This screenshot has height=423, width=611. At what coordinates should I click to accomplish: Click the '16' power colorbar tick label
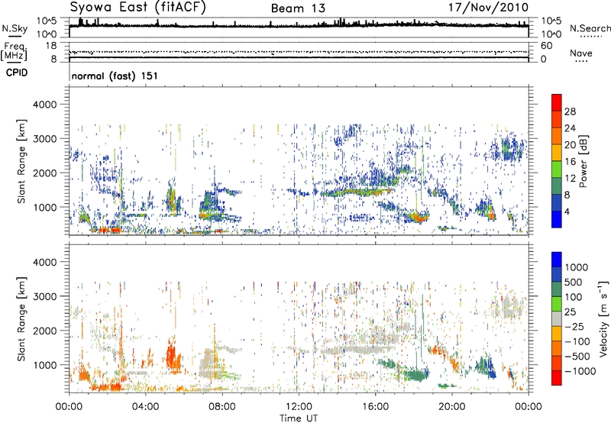[570, 162]
